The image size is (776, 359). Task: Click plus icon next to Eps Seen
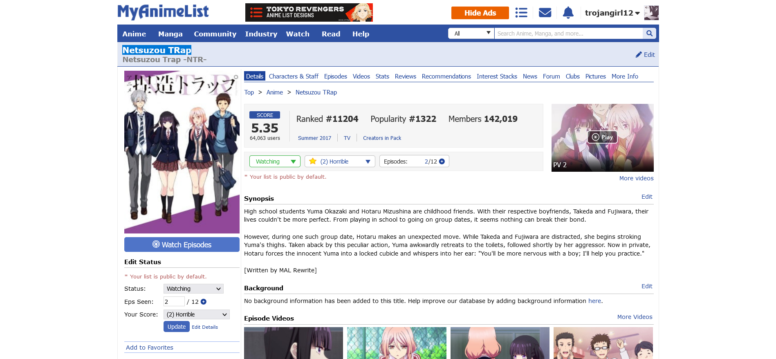point(204,302)
